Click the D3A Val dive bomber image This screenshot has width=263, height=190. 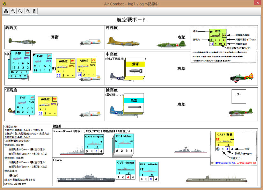click(242, 78)
